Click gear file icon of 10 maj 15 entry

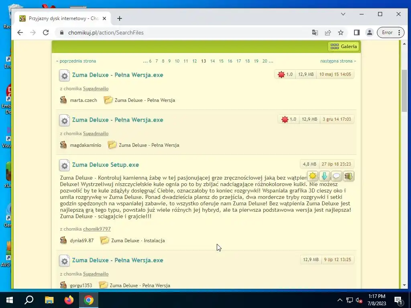[x=65, y=76]
